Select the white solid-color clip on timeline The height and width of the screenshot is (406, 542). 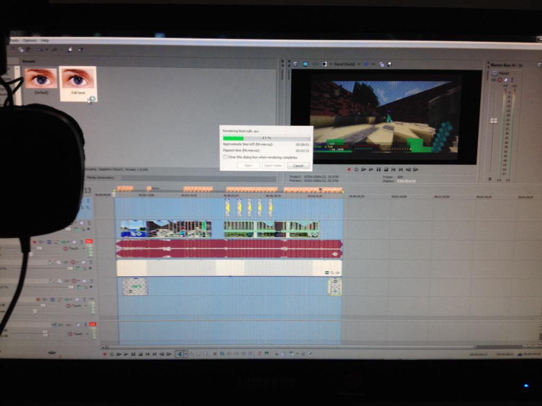[x=229, y=268]
